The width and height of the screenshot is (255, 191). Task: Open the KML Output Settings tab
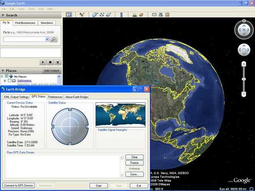16,97
